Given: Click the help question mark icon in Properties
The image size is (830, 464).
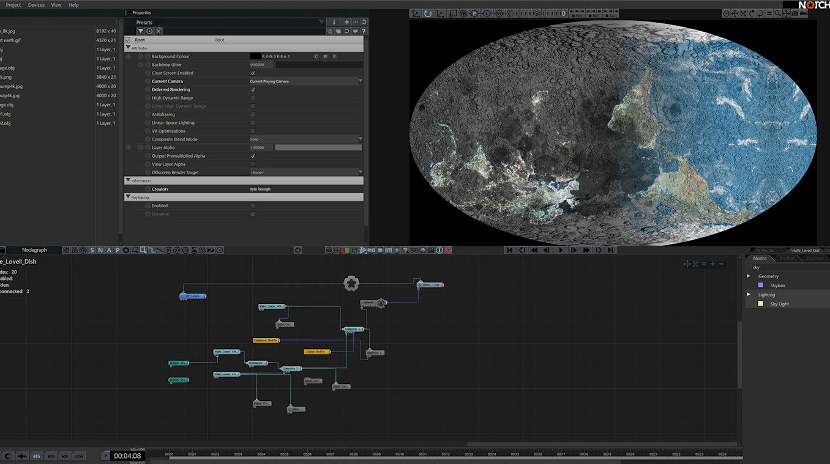Looking at the screenshot, I should 364,31.
